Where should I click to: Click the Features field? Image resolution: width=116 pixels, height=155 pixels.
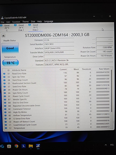click(78, 64)
